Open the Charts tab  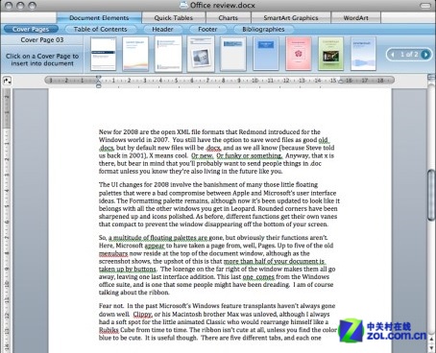(229, 18)
